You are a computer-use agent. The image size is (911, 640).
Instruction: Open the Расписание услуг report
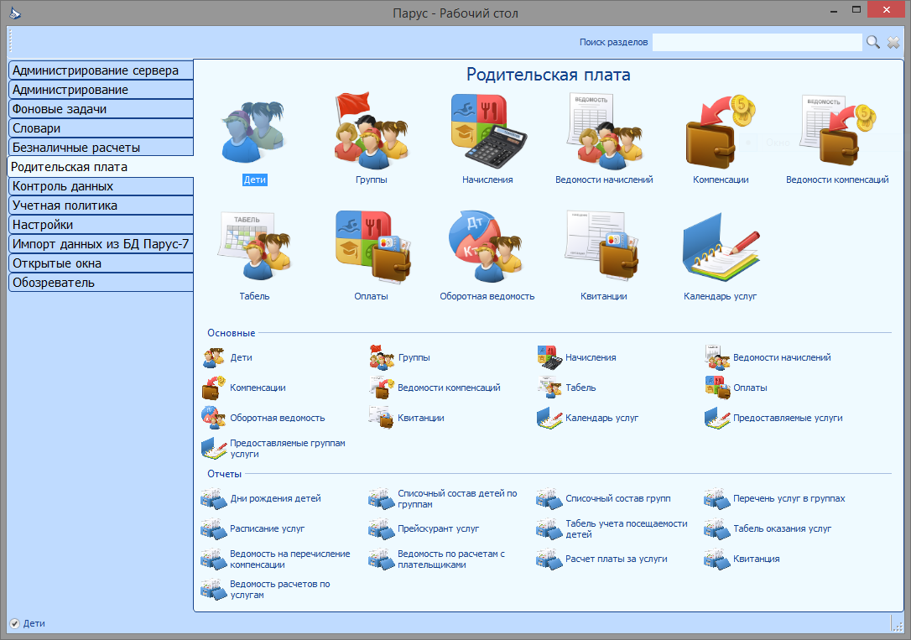point(268,528)
